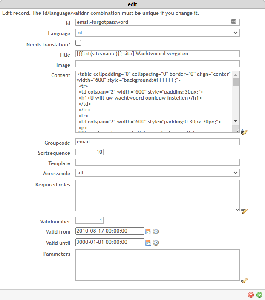Click into the Parameters textarea

tap(158, 265)
